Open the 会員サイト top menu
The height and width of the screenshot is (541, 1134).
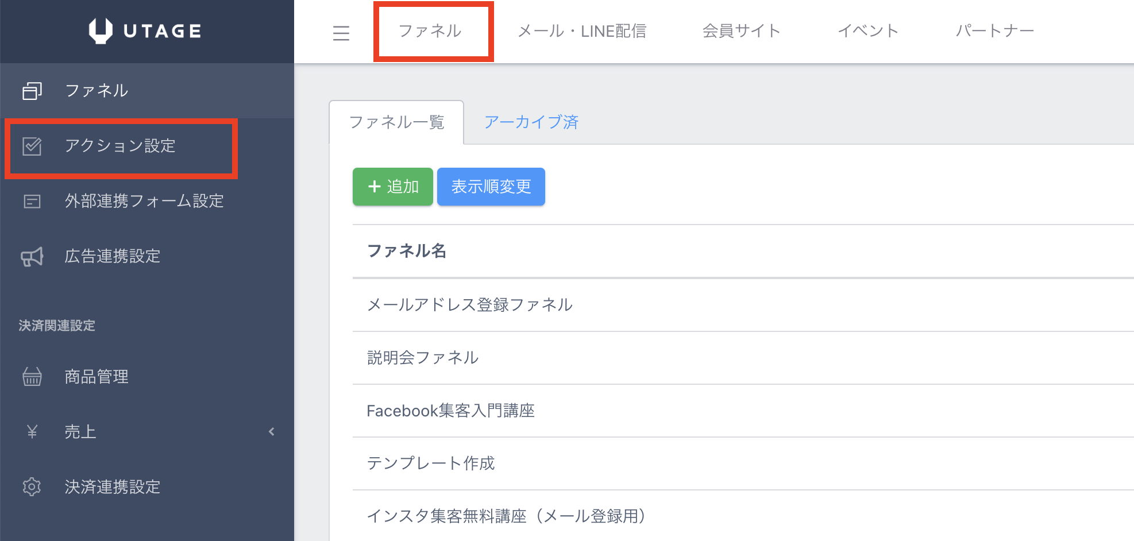pos(741,31)
